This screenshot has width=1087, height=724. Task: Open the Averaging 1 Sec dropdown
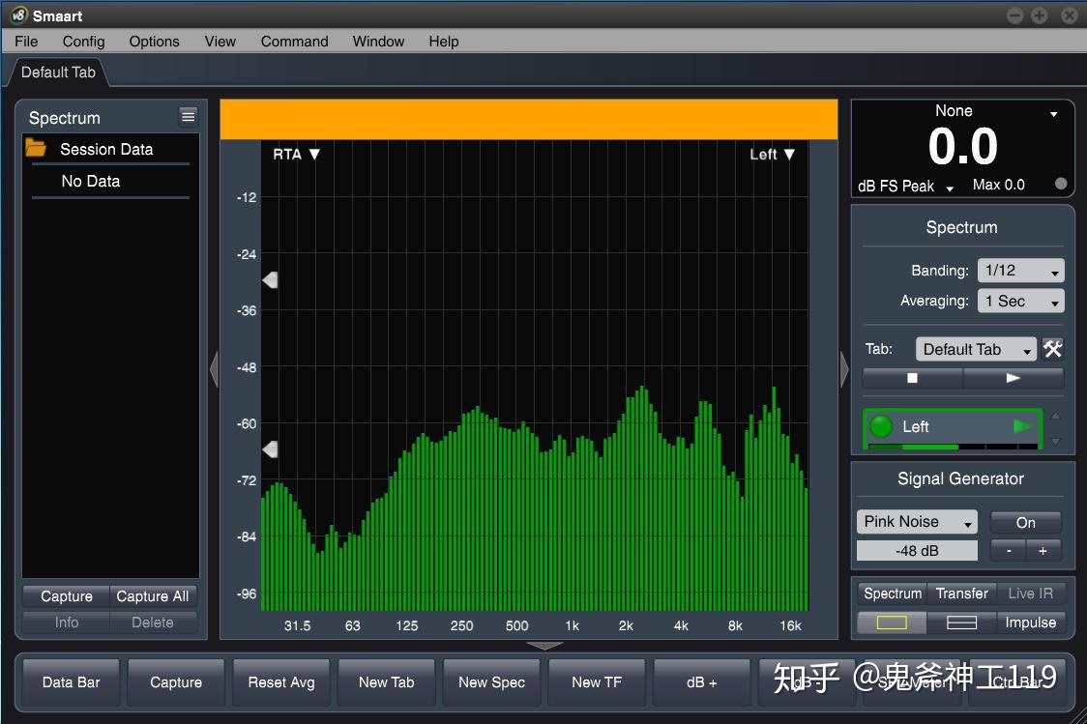[x=1020, y=301]
